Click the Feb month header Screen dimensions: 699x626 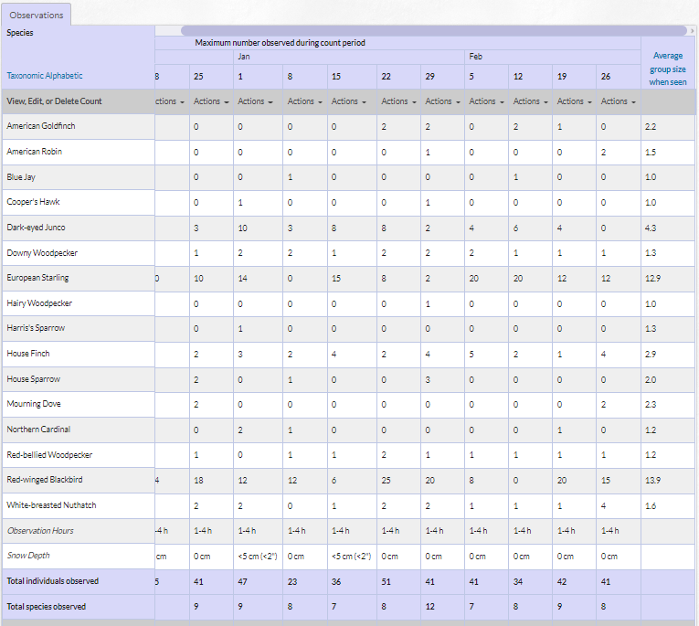click(476, 57)
